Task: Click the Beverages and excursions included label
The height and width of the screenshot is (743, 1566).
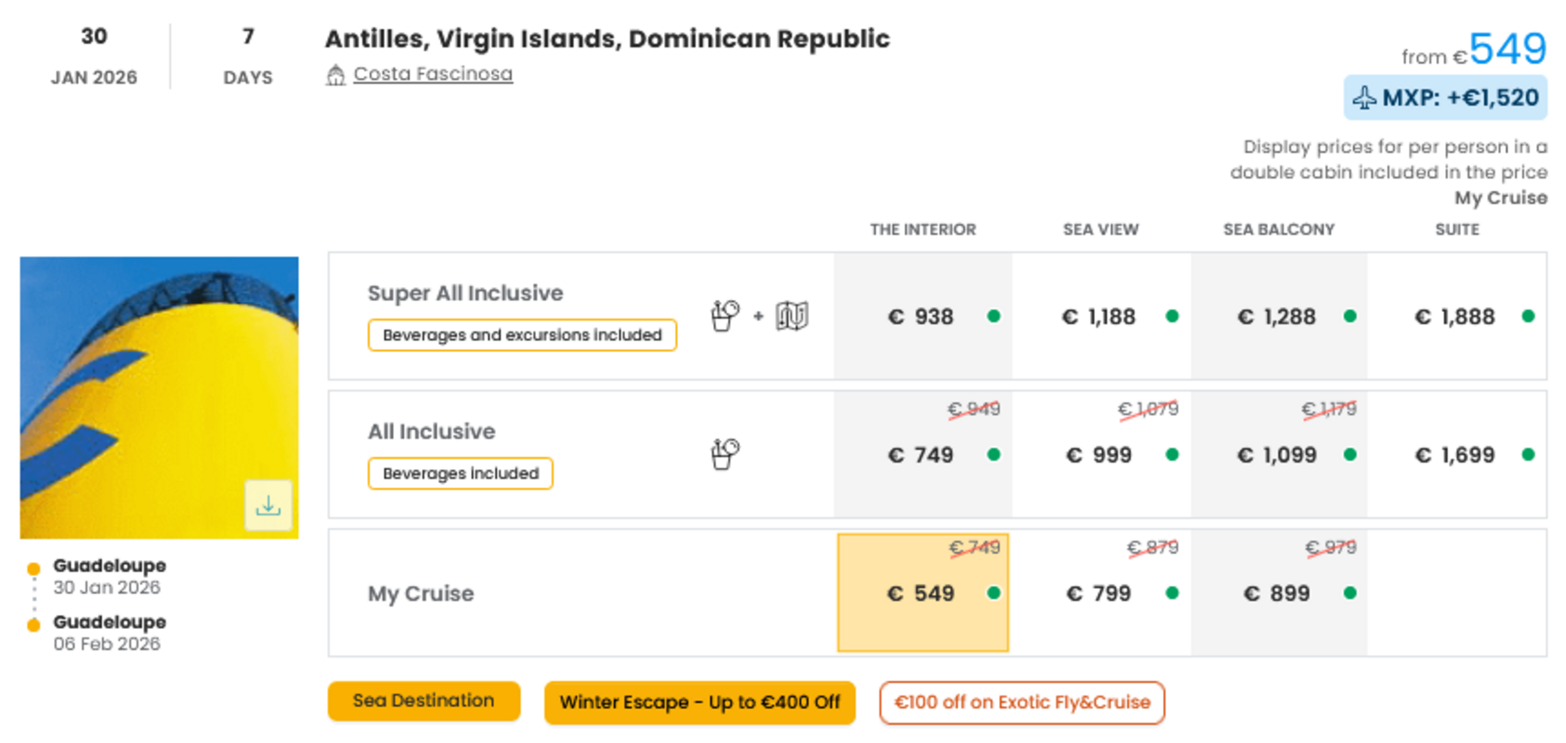Action: coord(522,334)
